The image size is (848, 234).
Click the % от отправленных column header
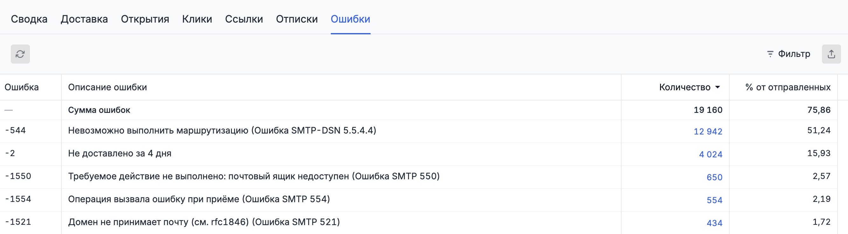[x=788, y=87]
